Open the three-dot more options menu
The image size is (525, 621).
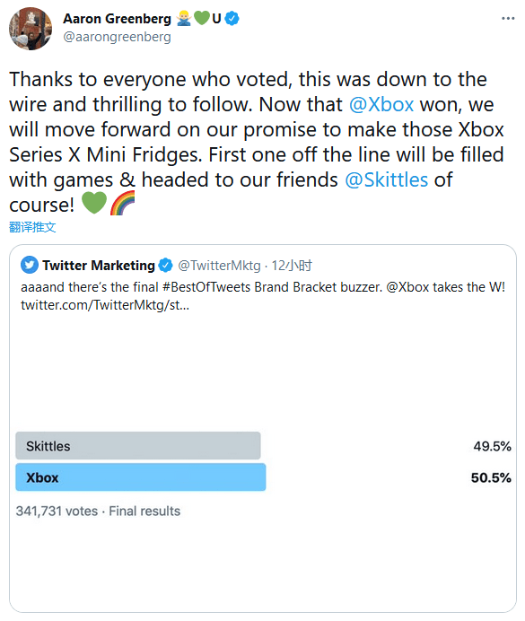pos(508,19)
